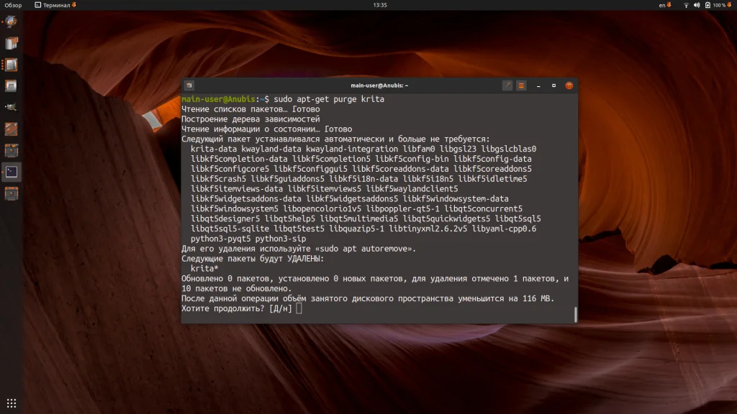Focus the terminal icon in the dock

[x=12, y=172]
